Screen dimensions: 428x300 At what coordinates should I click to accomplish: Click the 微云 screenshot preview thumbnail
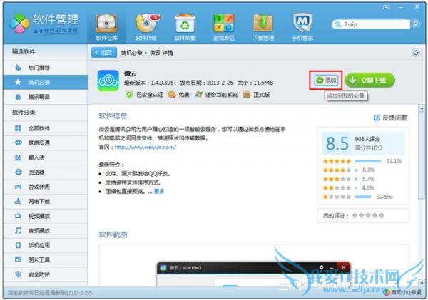(253, 275)
